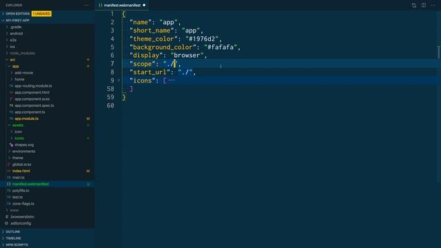Open main.ts file
This screenshot has width=441, height=248.
click(18, 178)
